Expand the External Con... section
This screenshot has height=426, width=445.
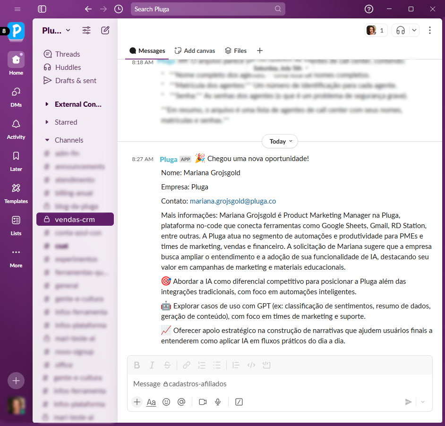74,104
